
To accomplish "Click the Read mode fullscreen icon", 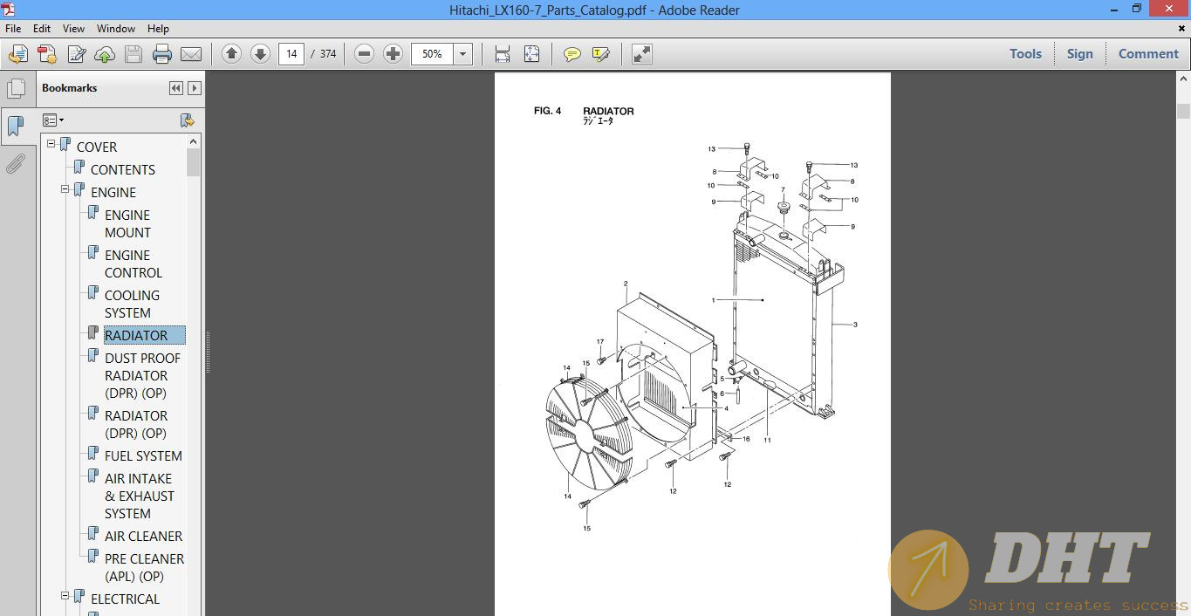I will pos(642,54).
